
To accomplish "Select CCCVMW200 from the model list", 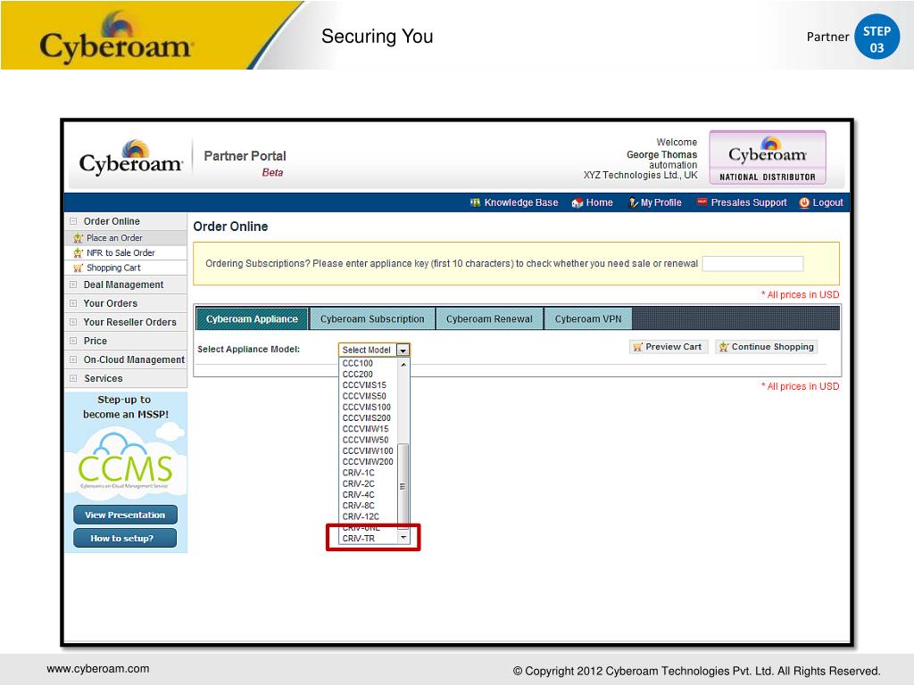I will tap(369, 462).
